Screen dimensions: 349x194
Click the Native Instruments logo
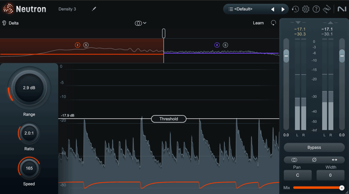342,9
